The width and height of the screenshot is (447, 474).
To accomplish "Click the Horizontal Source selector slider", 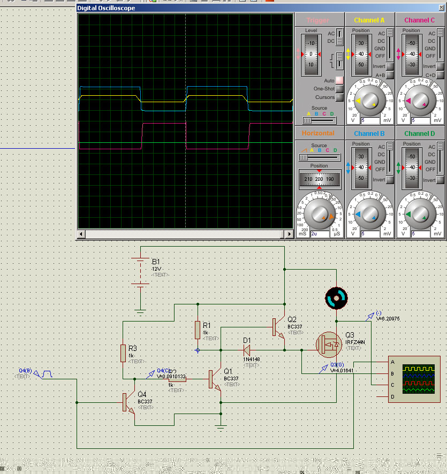I will [x=319, y=157].
